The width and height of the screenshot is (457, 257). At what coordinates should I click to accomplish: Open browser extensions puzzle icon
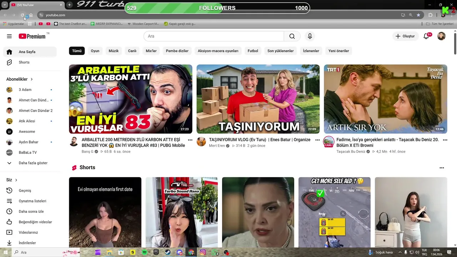click(x=430, y=15)
